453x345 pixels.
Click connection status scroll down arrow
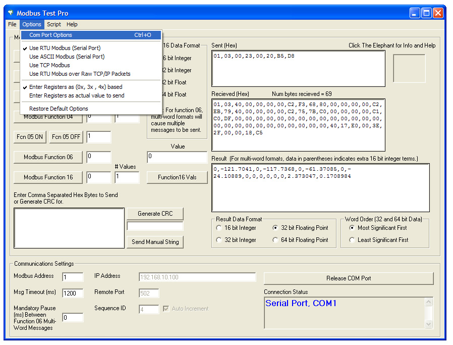click(x=429, y=324)
